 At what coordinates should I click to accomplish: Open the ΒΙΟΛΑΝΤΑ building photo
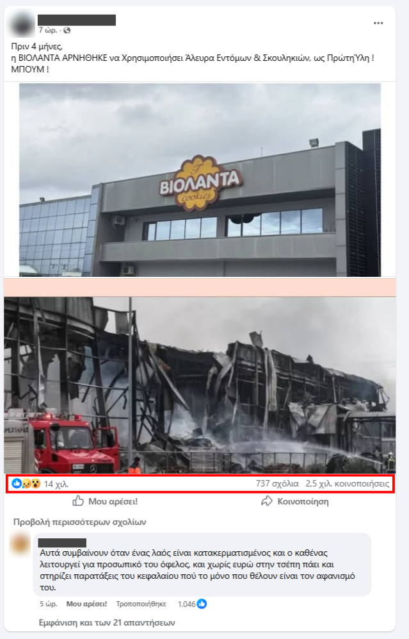coord(200,179)
